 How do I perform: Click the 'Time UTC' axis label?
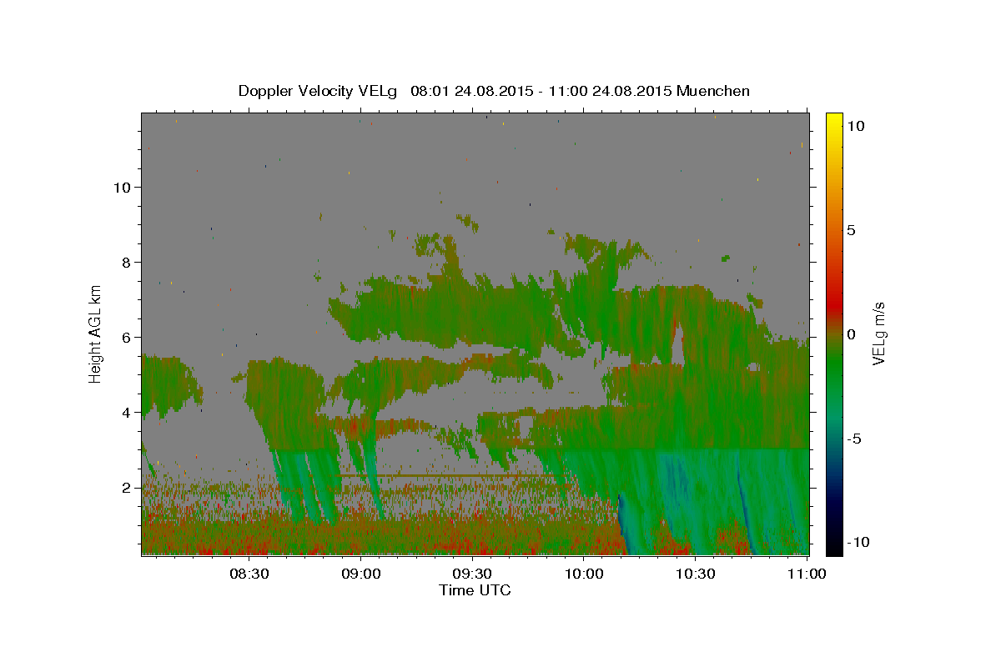(x=475, y=590)
